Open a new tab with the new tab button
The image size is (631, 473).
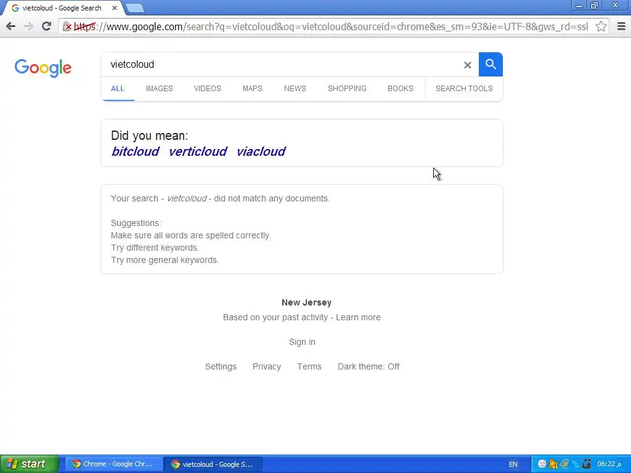(x=134, y=8)
